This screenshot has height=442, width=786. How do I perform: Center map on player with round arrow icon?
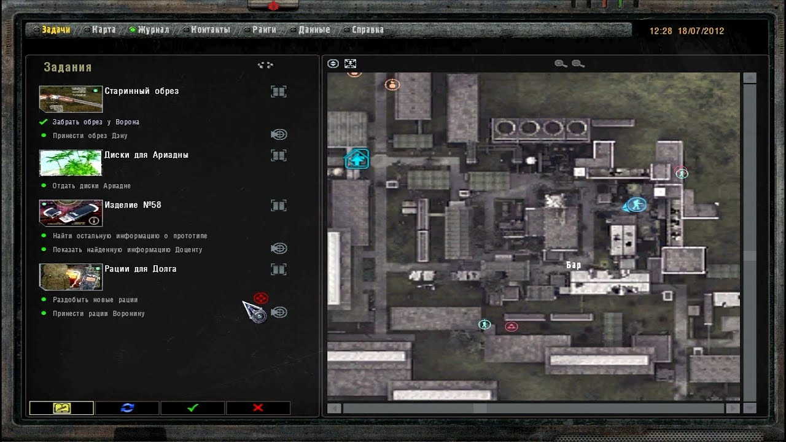(x=333, y=63)
